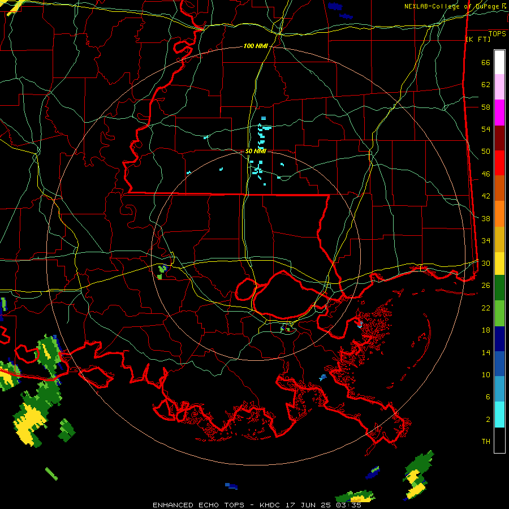Select the 22 legend value

coord(486,308)
